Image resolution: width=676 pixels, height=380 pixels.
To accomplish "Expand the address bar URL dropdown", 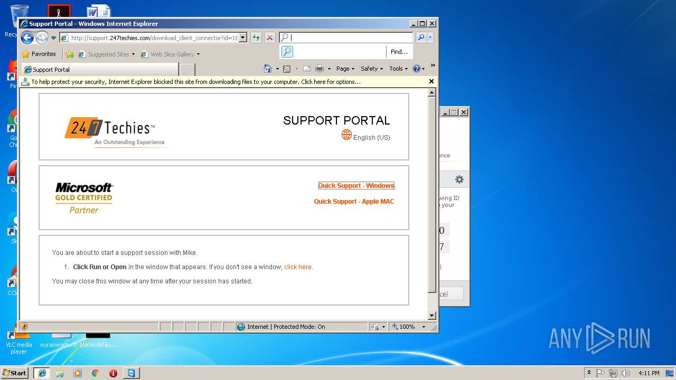I will point(243,37).
